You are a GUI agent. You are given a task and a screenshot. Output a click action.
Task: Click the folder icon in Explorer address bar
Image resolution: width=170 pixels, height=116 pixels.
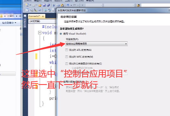point(1,16)
